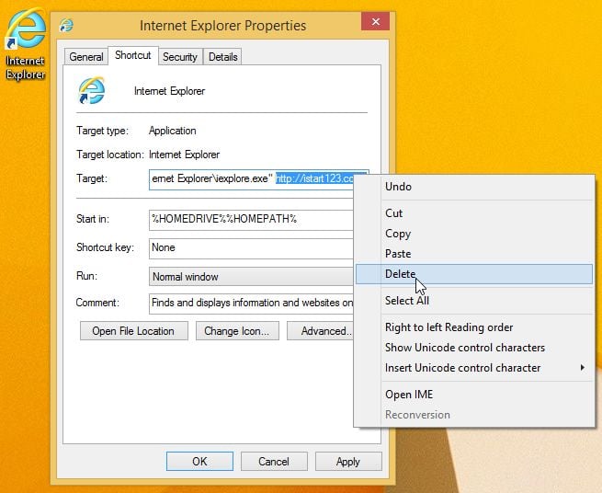
Task: Click the Internet Explorer name field
Action: [x=169, y=91]
